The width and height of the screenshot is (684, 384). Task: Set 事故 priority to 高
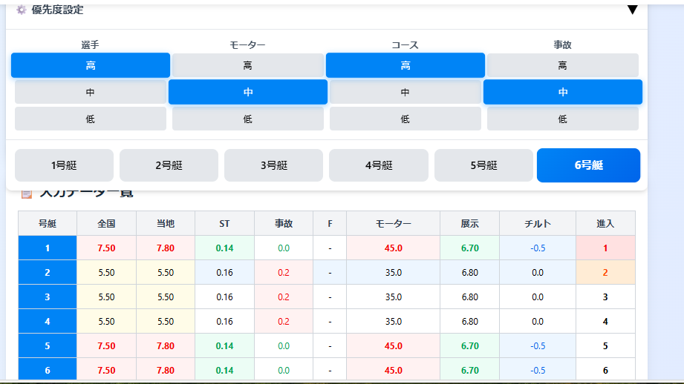tap(563, 65)
